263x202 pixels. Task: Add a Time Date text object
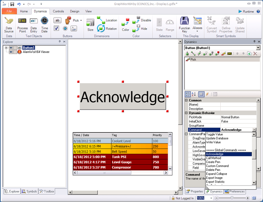point(44,24)
